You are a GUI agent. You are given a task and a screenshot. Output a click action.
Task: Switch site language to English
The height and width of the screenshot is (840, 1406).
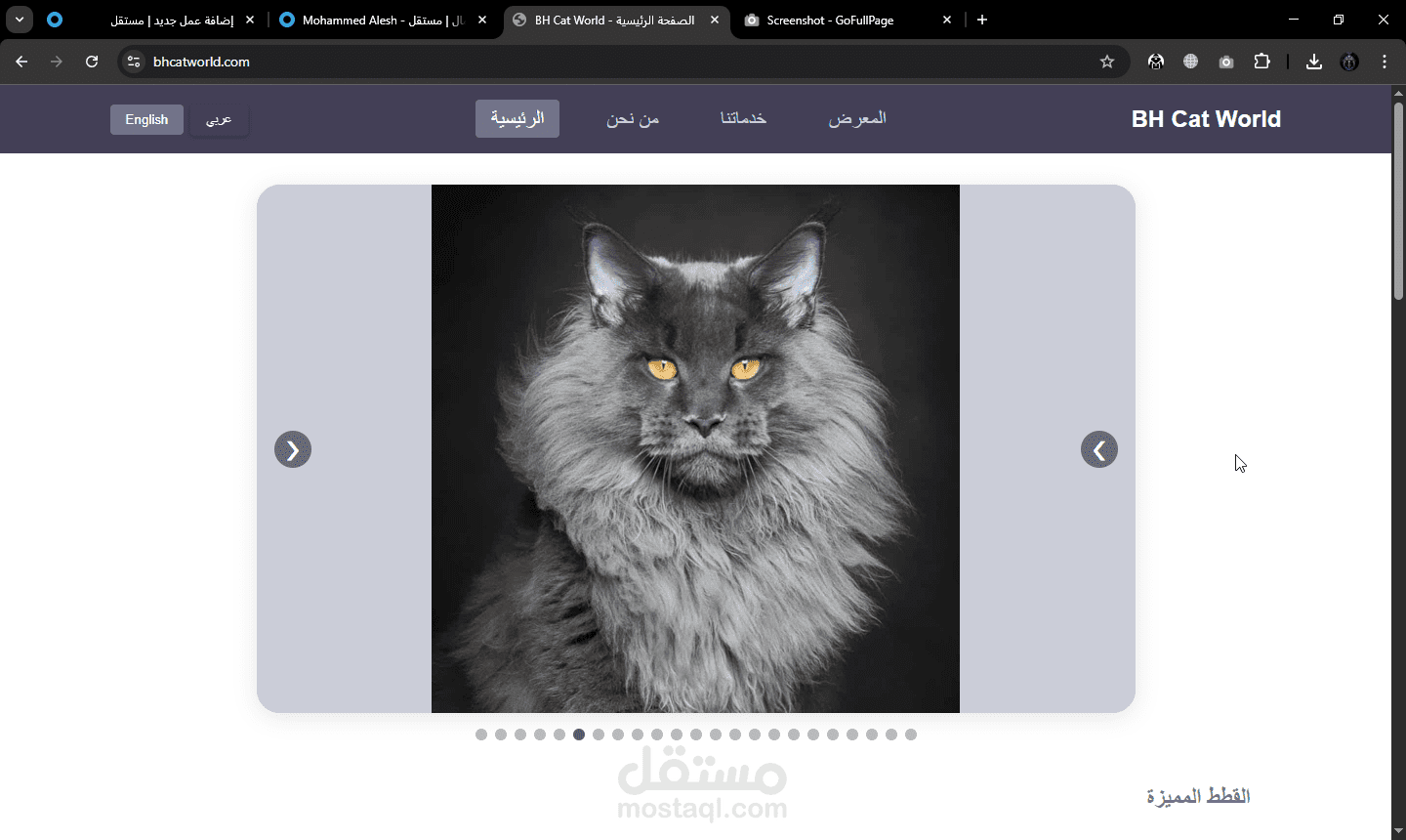[146, 119]
